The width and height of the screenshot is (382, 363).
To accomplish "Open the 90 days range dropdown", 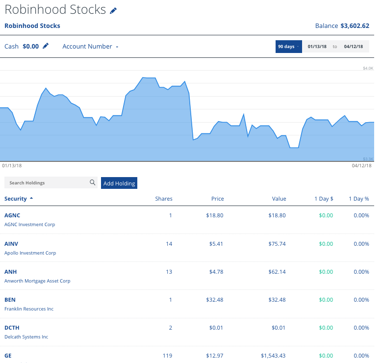I will [288, 47].
